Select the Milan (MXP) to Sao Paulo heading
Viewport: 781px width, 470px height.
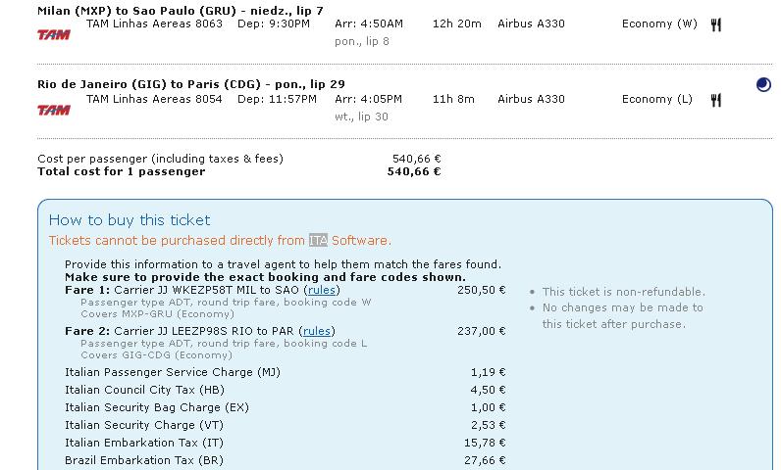pos(181,11)
